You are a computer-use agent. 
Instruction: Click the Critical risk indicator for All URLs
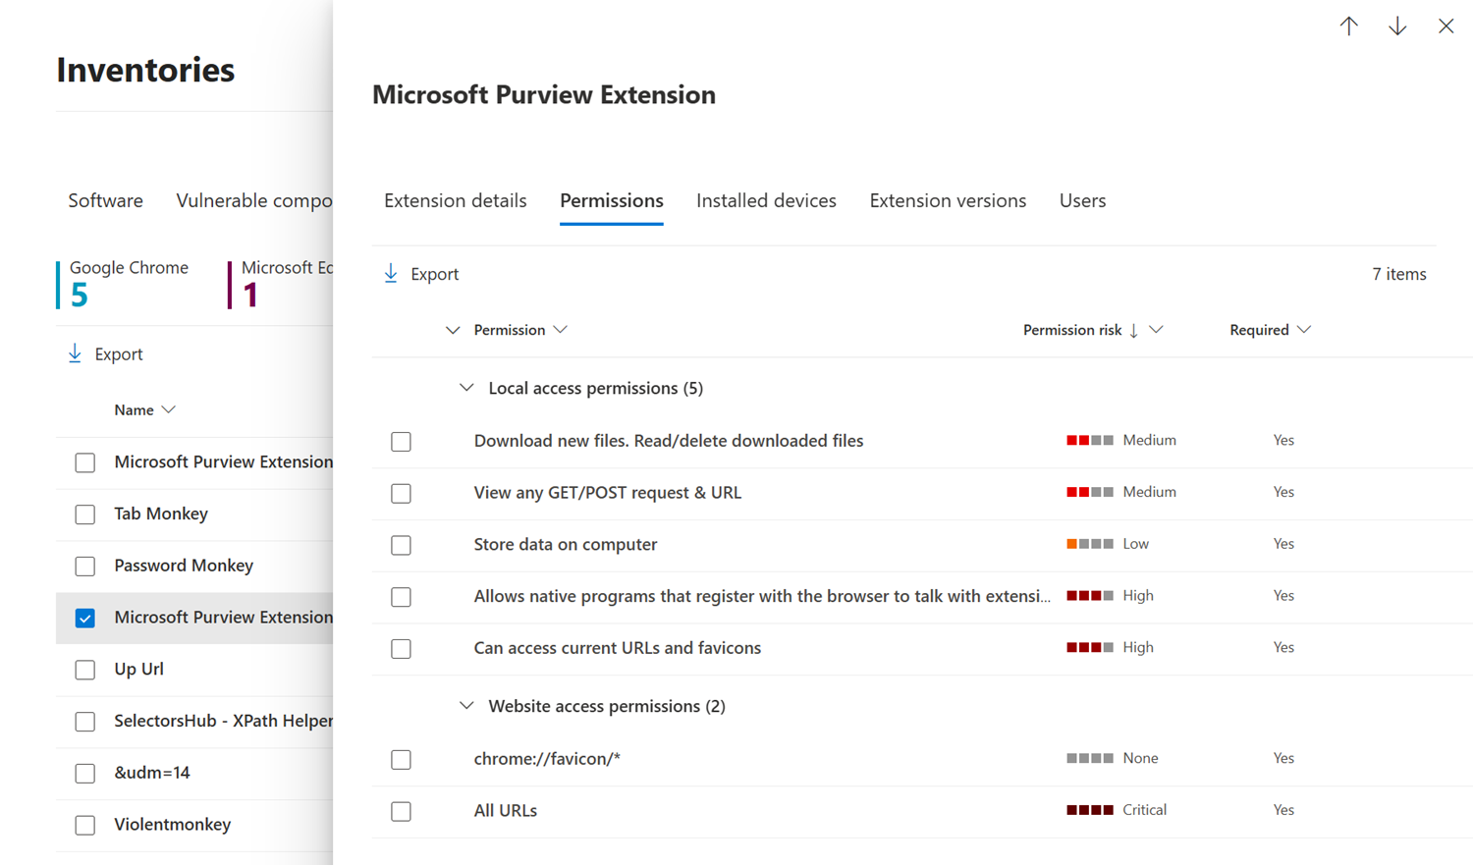(x=1089, y=810)
